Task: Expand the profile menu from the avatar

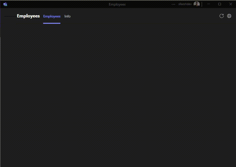Action: tap(197, 4)
